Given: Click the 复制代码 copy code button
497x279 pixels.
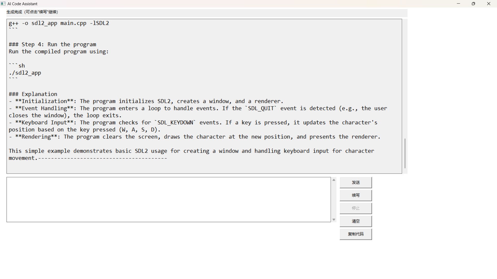Looking at the screenshot, I should 356,234.
